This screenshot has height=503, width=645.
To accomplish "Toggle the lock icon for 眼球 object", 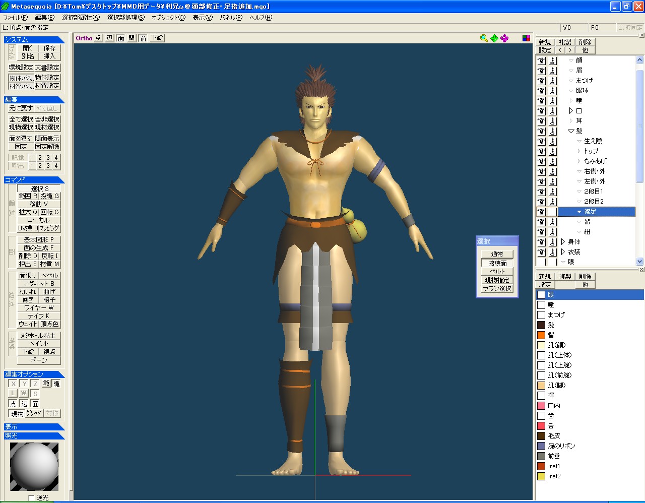I will [553, 91].
